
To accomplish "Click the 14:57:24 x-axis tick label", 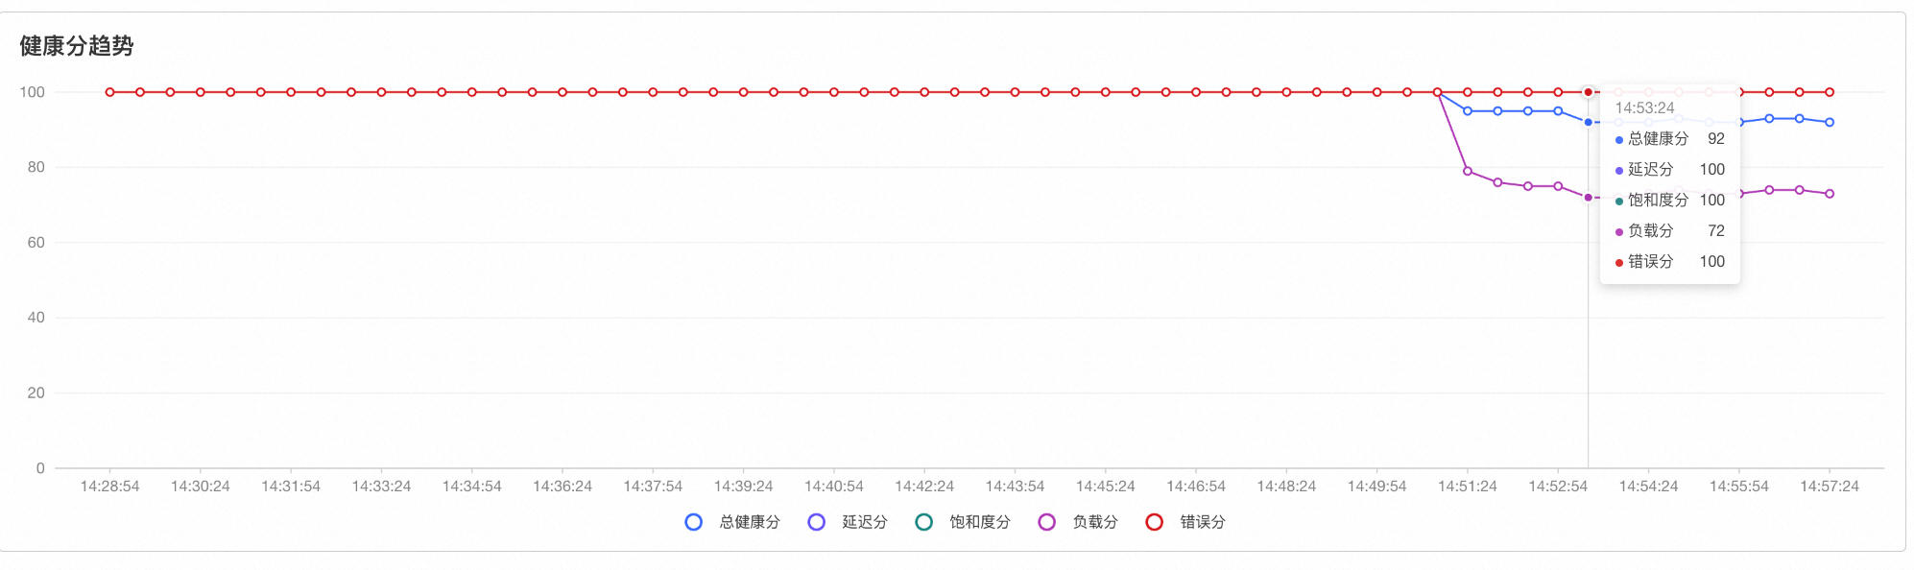I will pyautogui.click(x=1830, y=487).
